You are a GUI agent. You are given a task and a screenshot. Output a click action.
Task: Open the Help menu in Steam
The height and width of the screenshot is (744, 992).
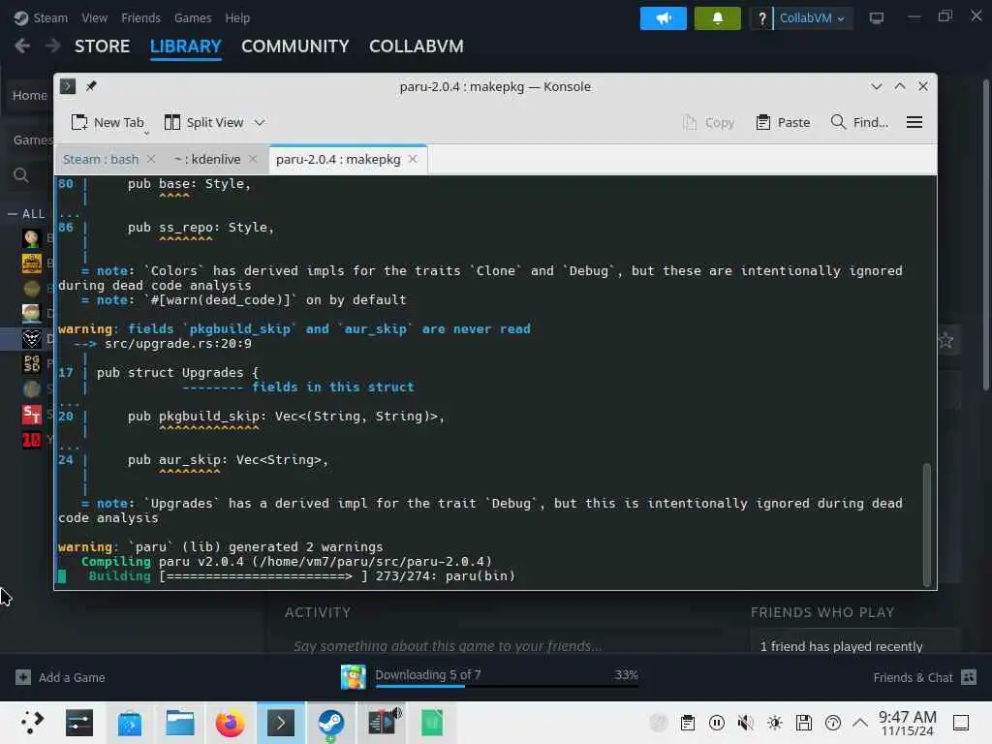tap(237, 17)
